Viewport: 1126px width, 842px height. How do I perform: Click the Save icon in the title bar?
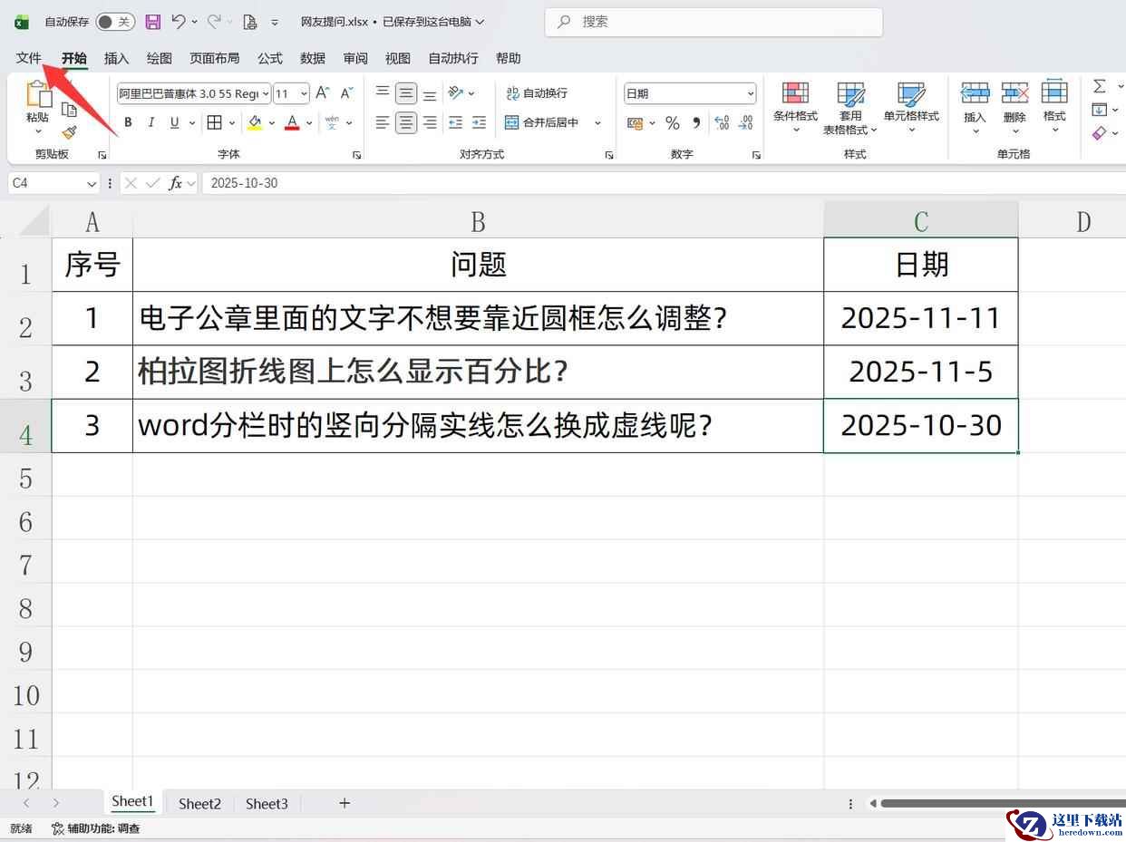point(153,22)
